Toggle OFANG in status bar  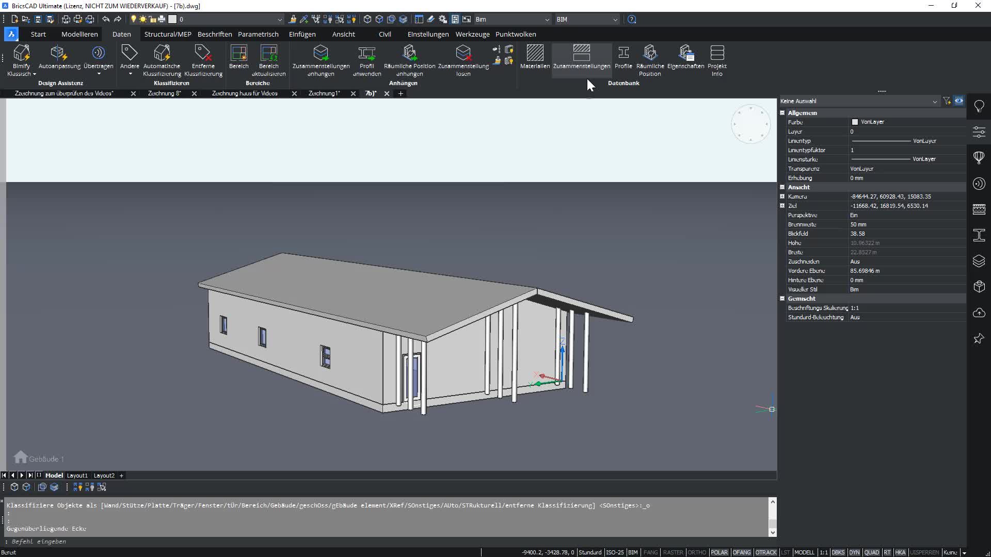pos(742,552)
